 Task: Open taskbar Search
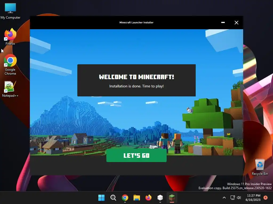[x=113, y=198]
